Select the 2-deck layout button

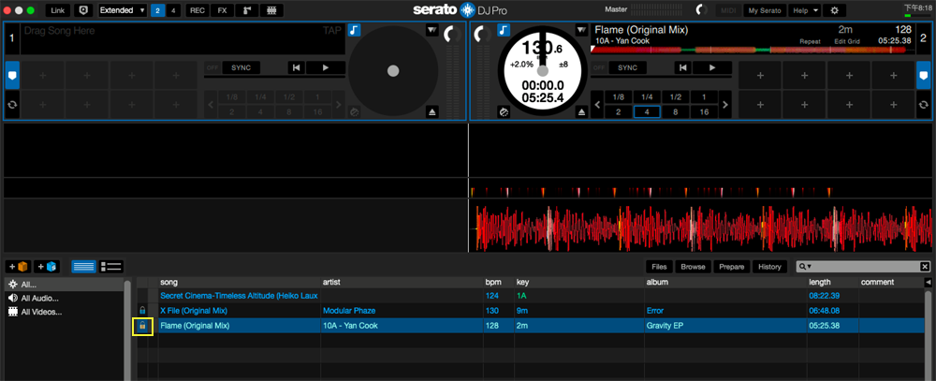157,10
